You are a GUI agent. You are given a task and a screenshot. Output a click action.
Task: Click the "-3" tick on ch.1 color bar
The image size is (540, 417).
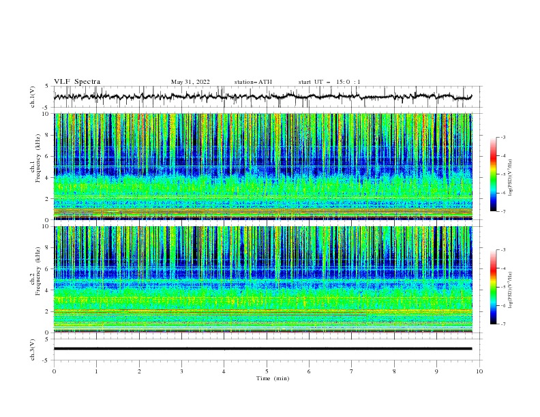[x=502, y=137]
